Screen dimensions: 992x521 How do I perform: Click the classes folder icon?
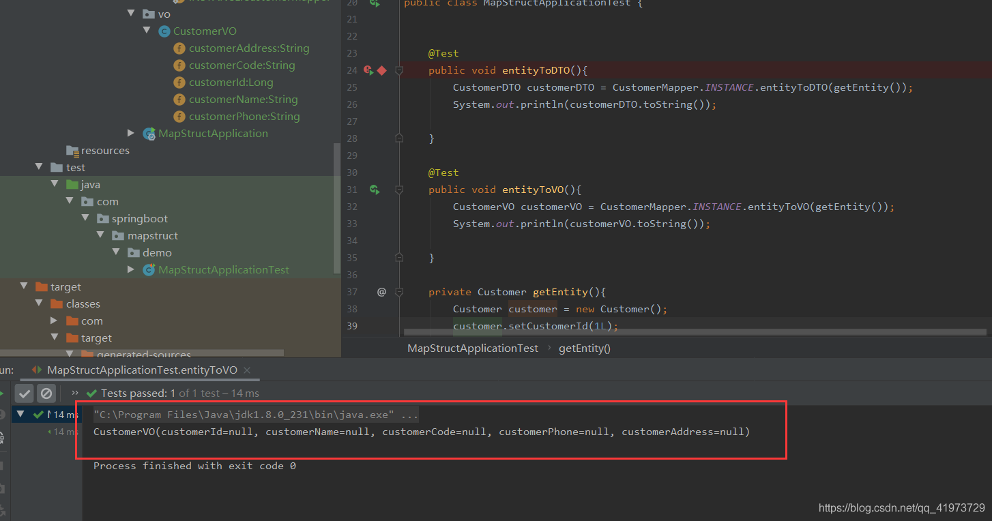pos(57,303)
